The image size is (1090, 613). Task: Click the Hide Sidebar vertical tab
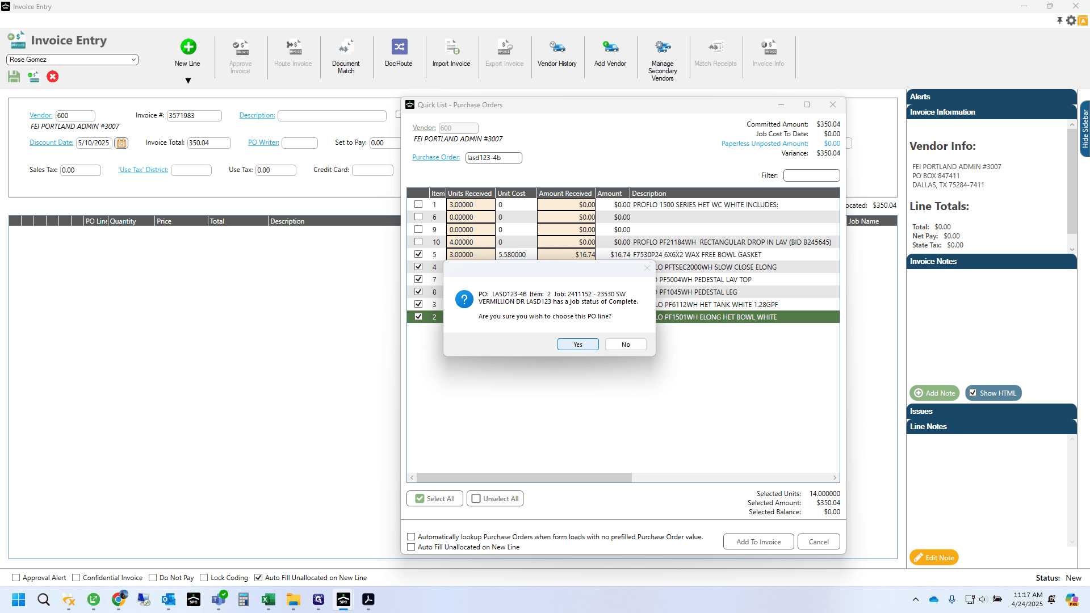[x=1085, y=129]
